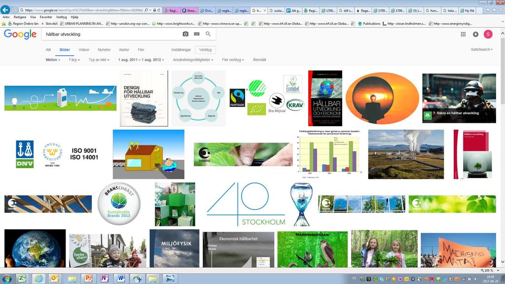Image resolution: width=505 pixels, height=284 pixels.
Task: Open Excel from the taskbar
Action: coord(22,279)
